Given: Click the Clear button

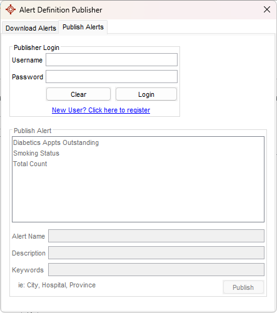Looking at the screenshot, I should pyautogui.click(x=78, y=94).
